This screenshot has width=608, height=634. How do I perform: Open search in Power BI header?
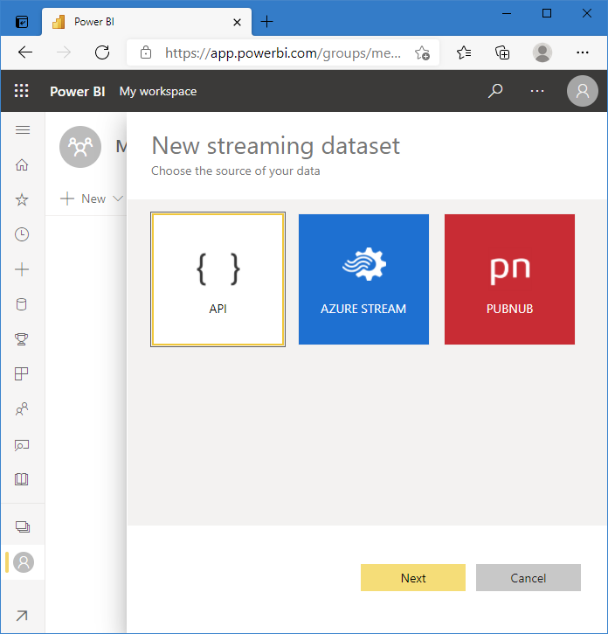[x=495, y=91]
